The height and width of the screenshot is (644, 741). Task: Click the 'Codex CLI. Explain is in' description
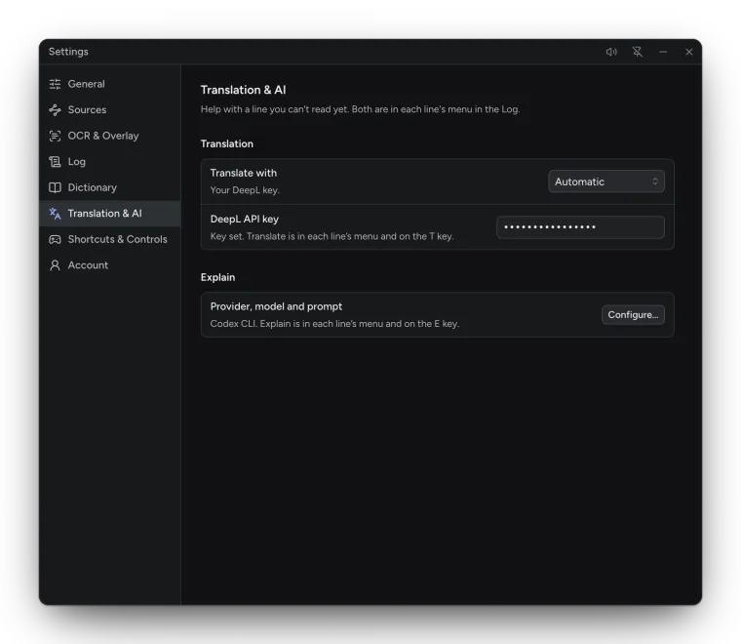coord(334,324)
